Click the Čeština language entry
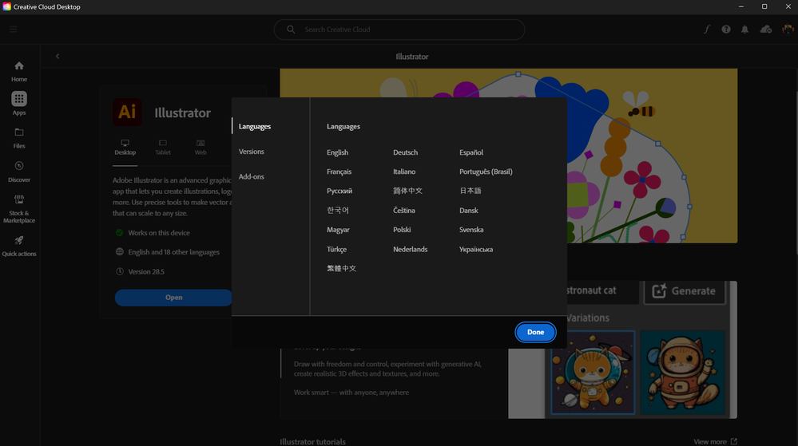Viewport: 798px width, 446px height. tap(404, 210)
